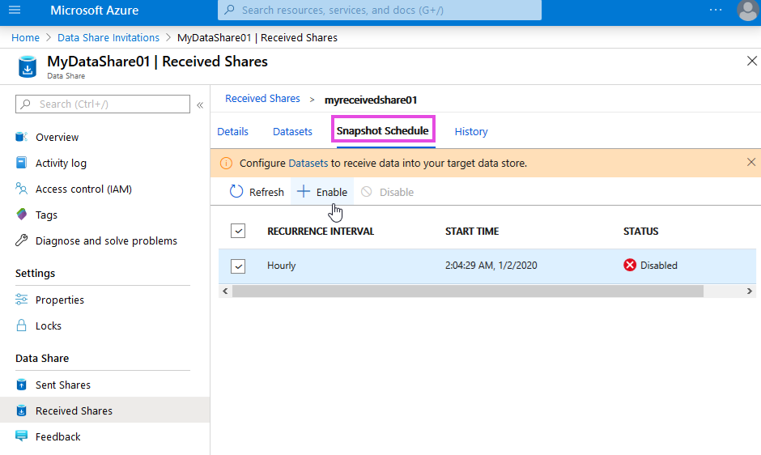Click the myreceivedshare01 breadcrumb text

point(371,100)
